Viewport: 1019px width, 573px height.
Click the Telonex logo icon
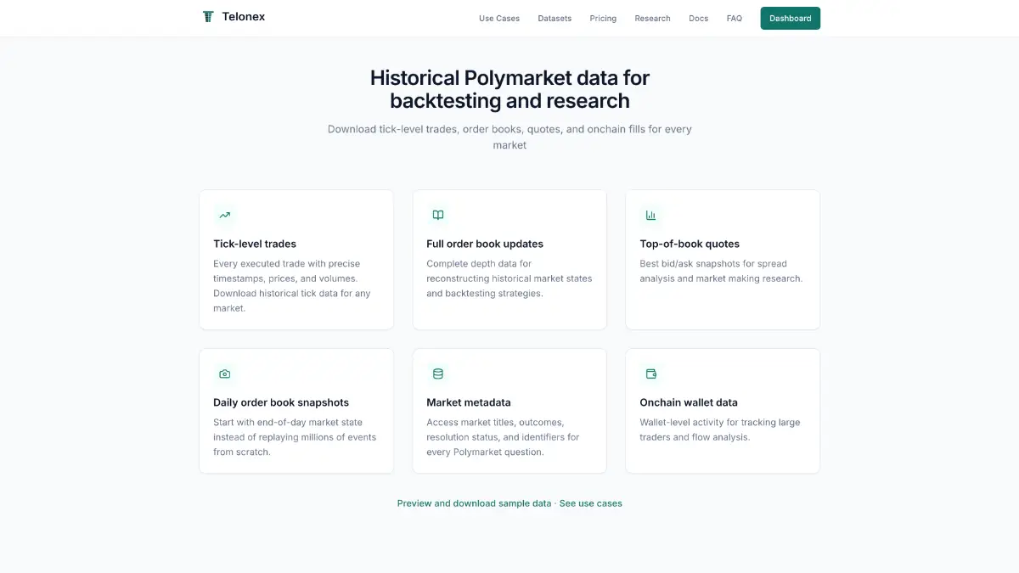pyautogui.click(x=208, y=17)
